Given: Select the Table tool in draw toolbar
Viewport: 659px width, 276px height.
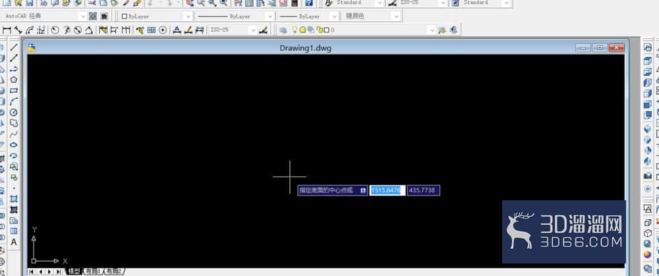Looking at the screenshot, I should click(14, 231).
